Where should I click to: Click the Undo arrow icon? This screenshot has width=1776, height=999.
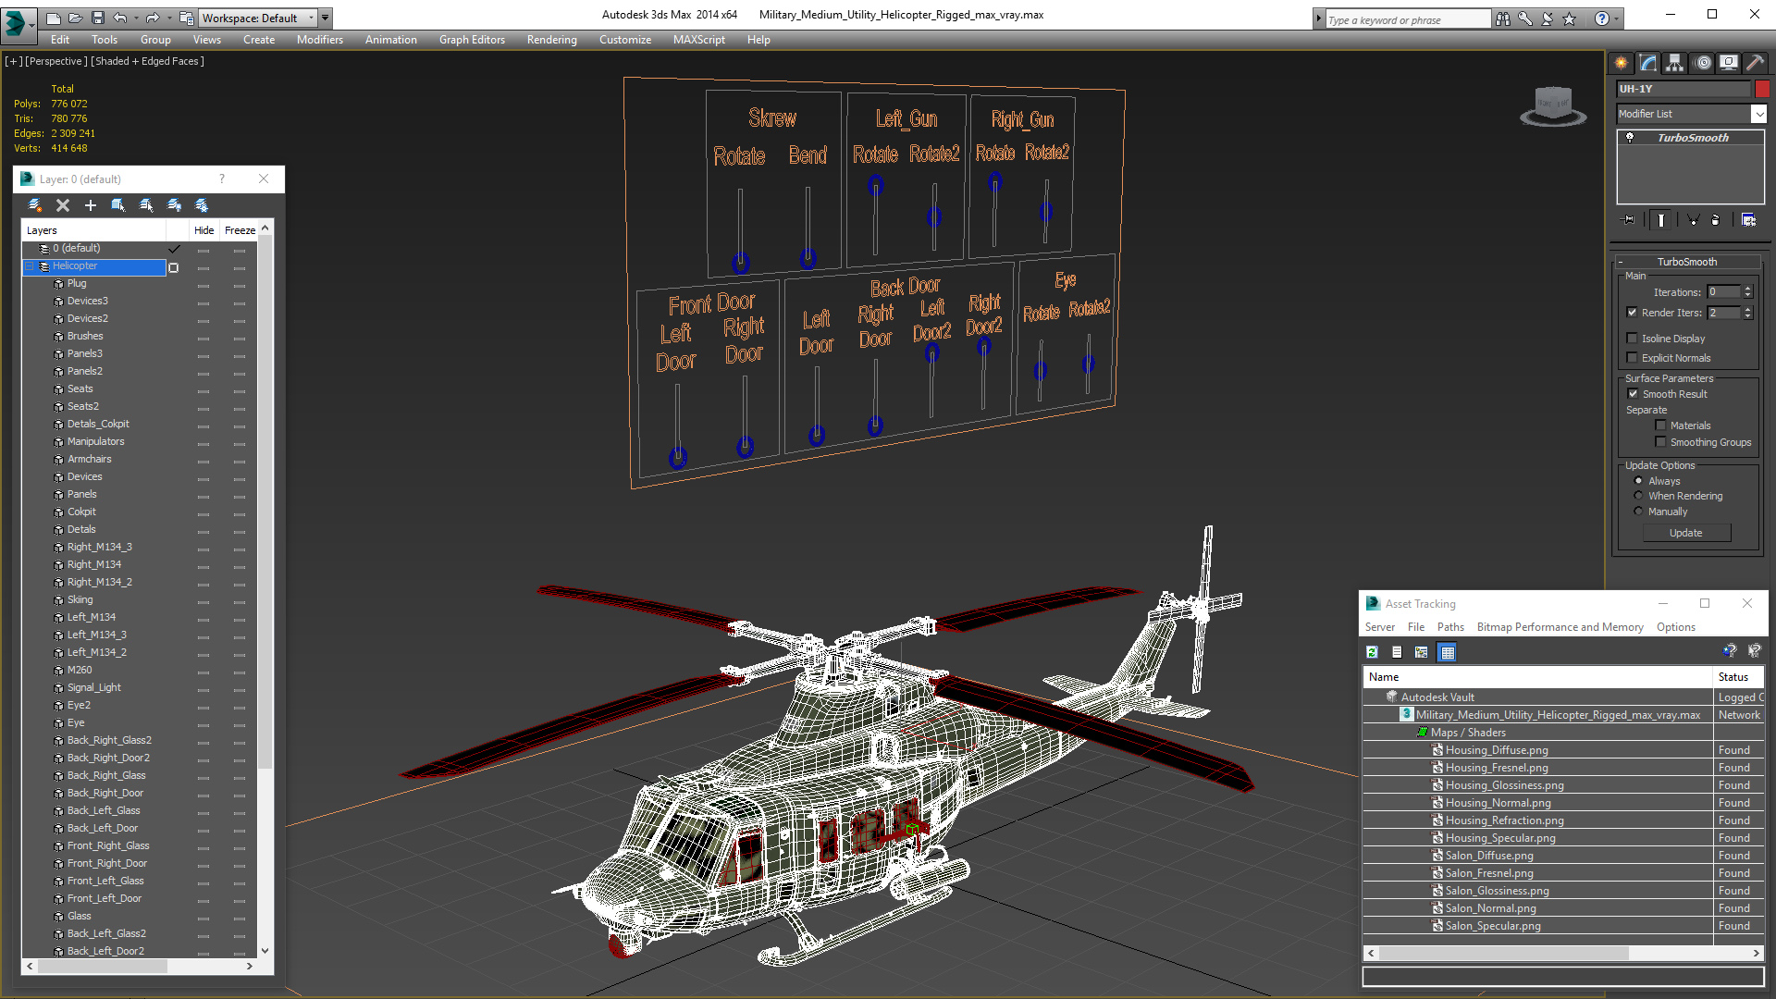pos(120,18)
